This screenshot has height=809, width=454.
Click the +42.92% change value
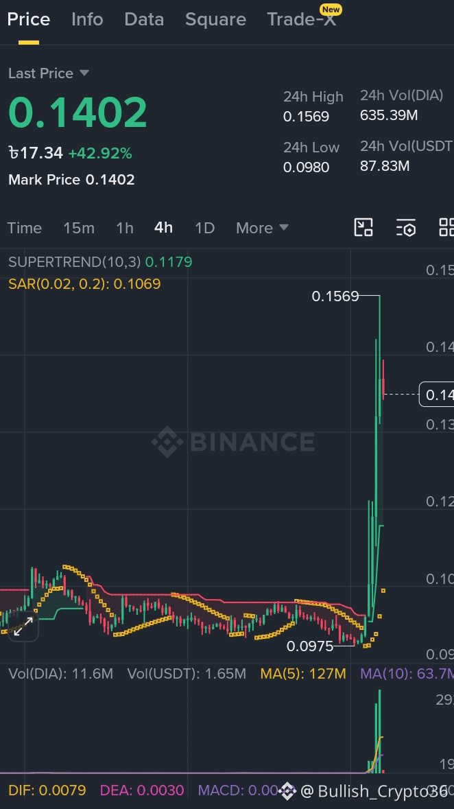click(100, 153)
